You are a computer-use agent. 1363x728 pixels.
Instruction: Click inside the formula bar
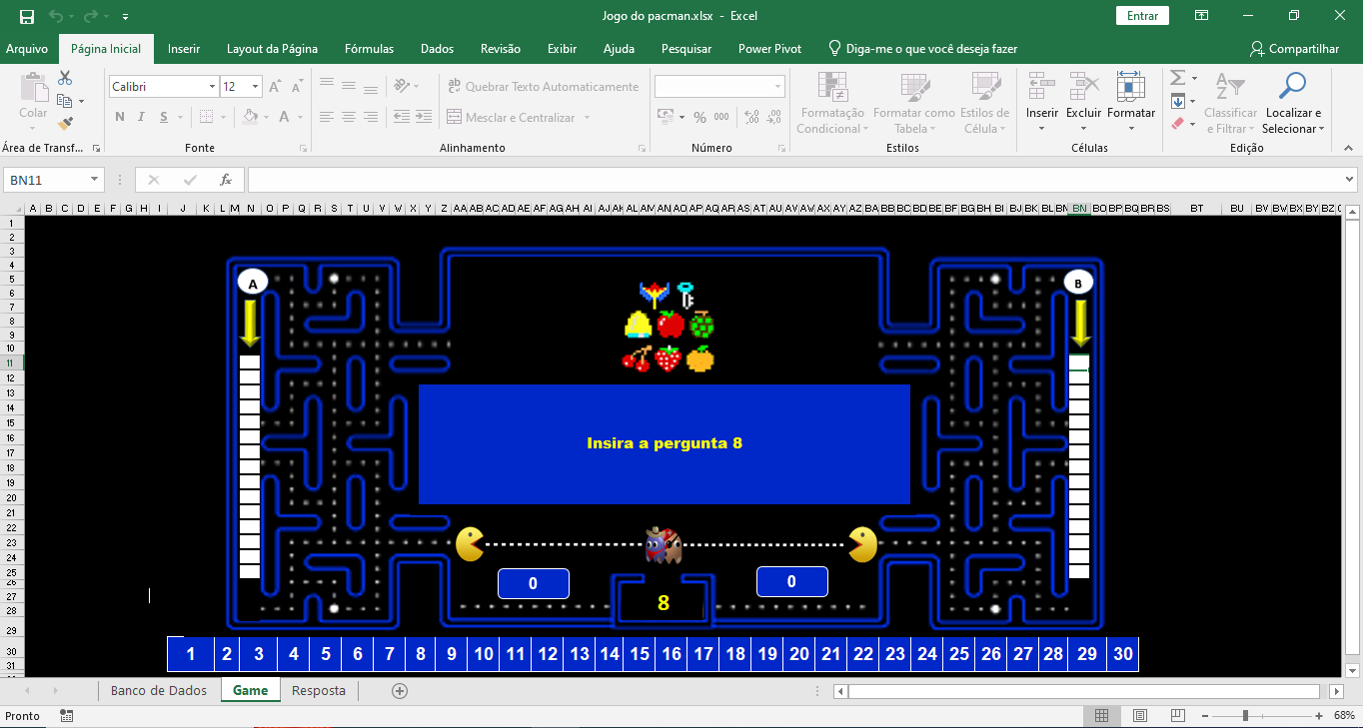tap(699, 180)
